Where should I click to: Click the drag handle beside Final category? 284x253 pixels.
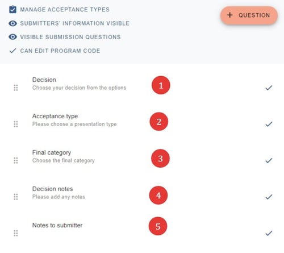(16, 160)
